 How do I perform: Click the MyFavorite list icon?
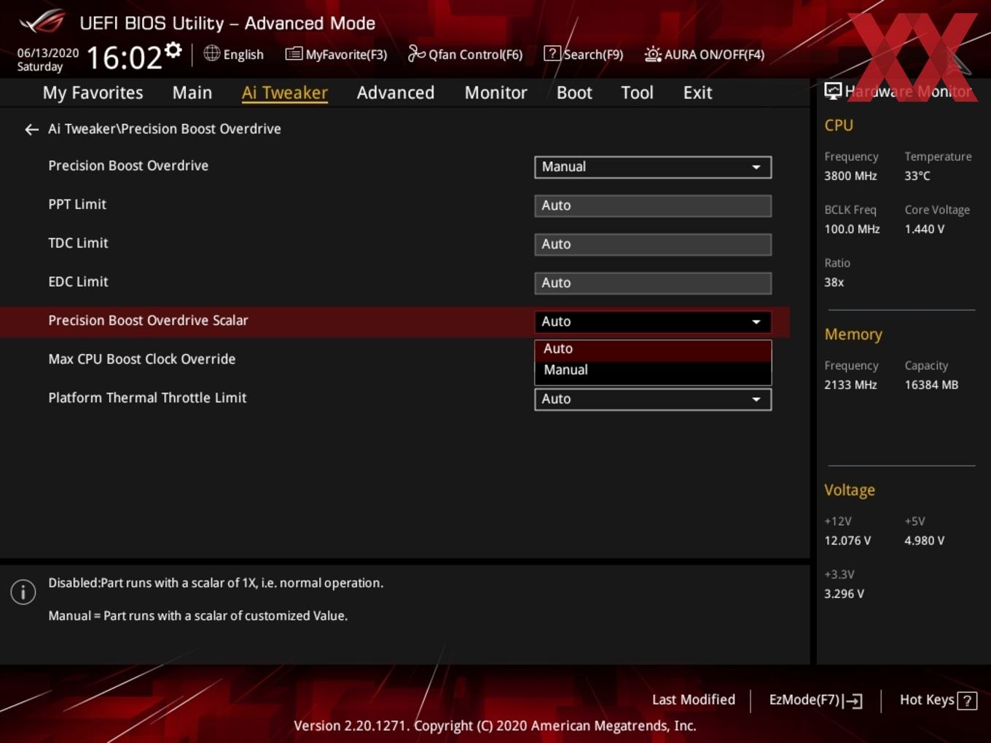(294, 54)
